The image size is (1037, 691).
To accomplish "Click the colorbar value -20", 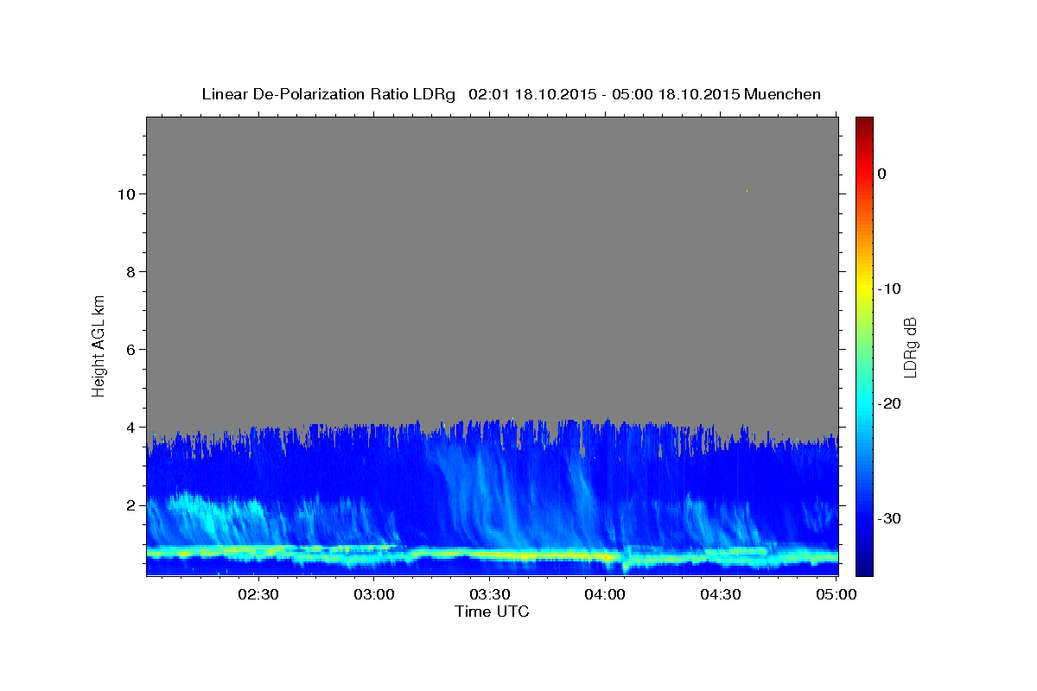I will [889, 403].
